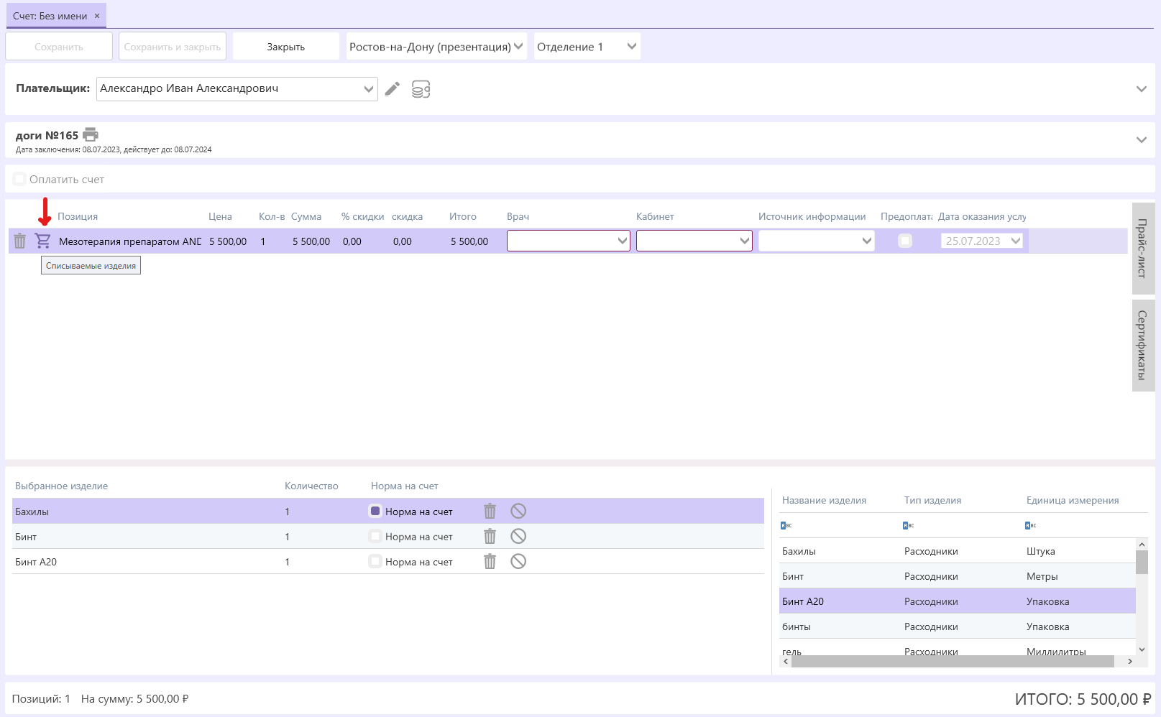Click Сохранить и закрыть button
Screen dimensions: 1161x717
[x=173, y=47]
